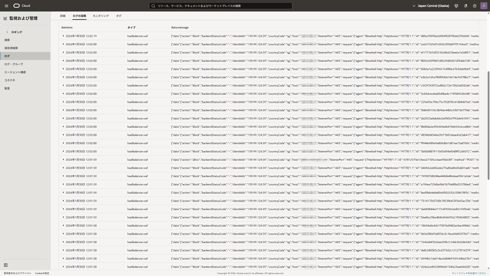Viewport: 490px width, 276px height.
Task: Expand the row with id starting ef1771b7c8551
Action: 63,52
